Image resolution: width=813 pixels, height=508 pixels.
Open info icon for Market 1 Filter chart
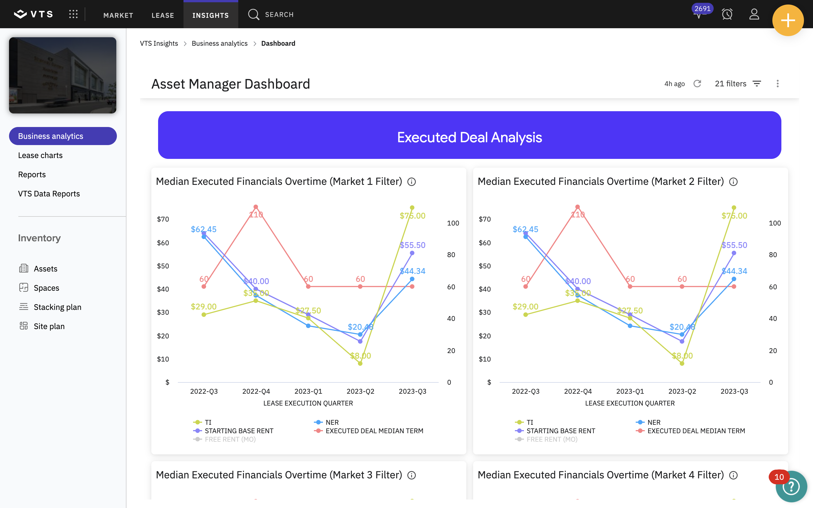click(x=412, y=182)
